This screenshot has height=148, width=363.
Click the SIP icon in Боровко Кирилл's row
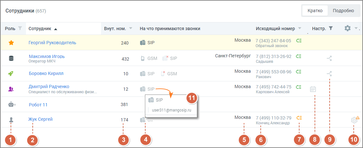(143, 74)
